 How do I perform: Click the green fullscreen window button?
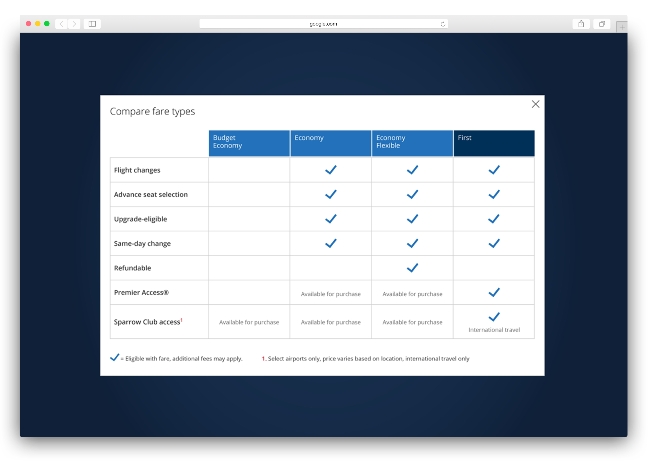[47, 24]
